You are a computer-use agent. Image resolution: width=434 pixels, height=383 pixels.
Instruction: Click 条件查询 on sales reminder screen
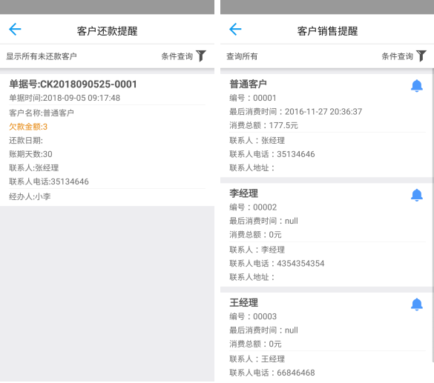398,56
